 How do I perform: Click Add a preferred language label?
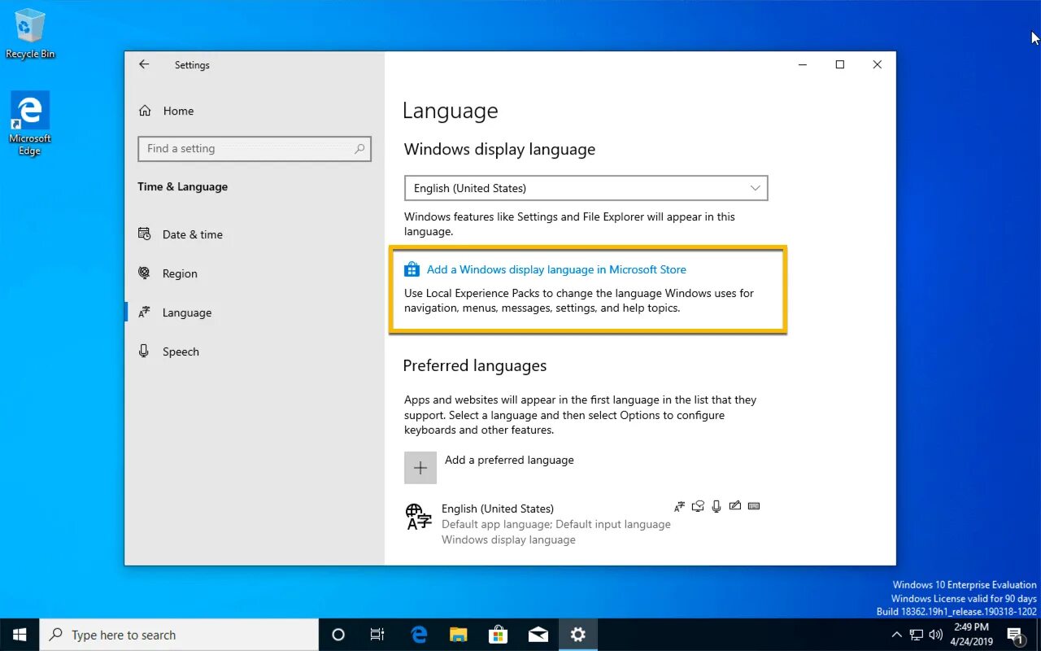pyautogui.click(x=509, y=460)
